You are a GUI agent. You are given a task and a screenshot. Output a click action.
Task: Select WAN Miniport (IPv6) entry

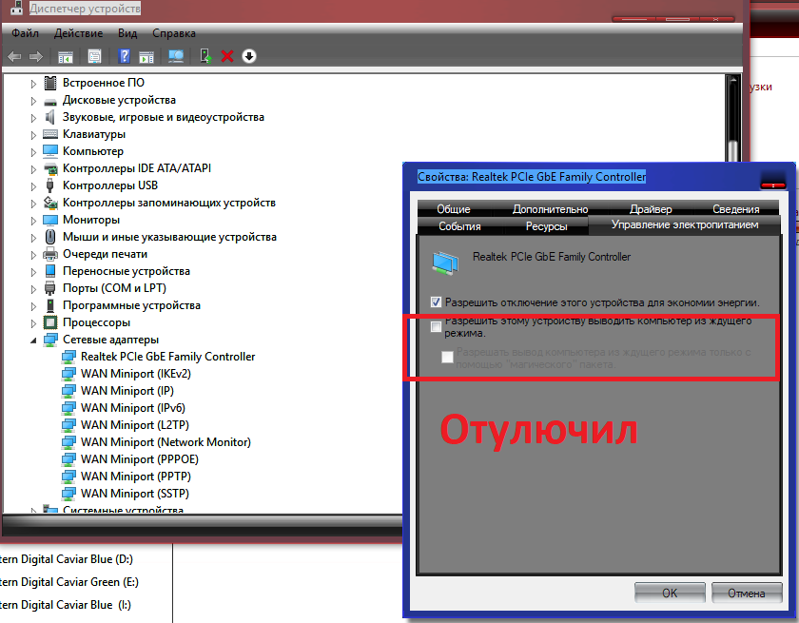pos(133,408)
